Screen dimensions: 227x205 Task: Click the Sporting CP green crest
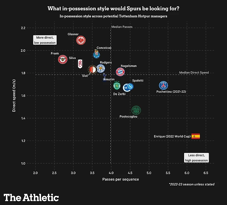click(x=117, y=85)
